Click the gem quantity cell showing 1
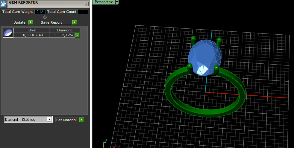The width and height of the screenshot is (294, 148). 55,35
